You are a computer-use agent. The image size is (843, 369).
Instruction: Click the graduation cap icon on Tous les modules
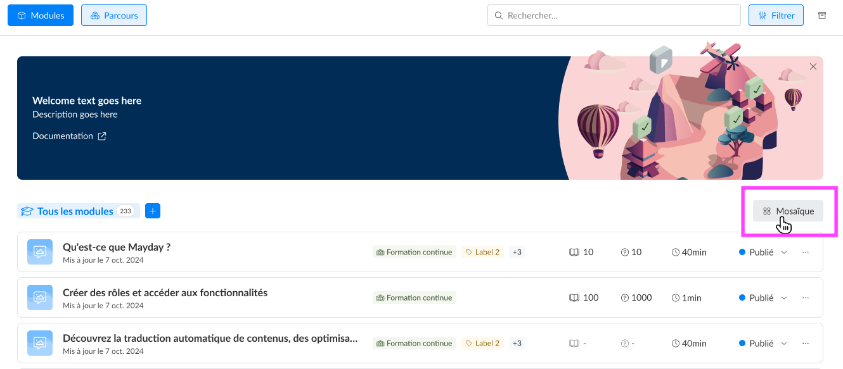coord(27,211)
